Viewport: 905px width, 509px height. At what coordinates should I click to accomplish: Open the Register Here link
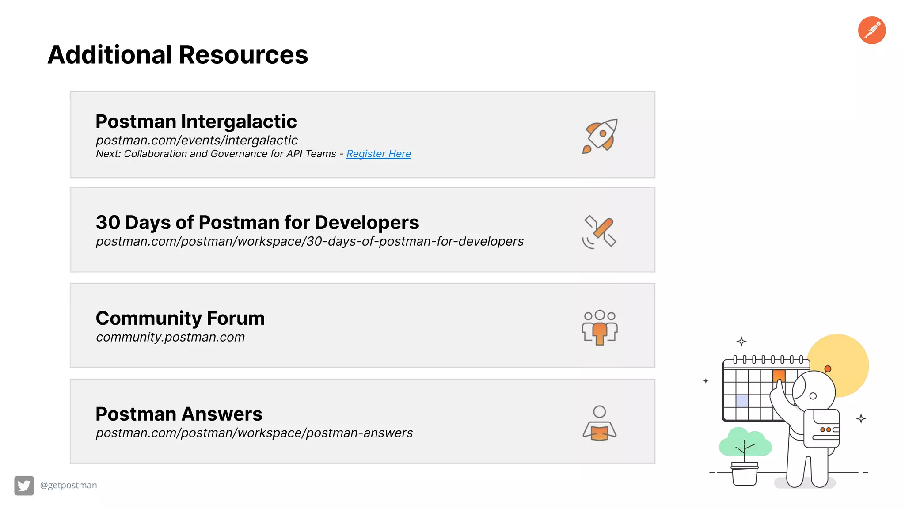pyautogui.click(x=378, y=154)
